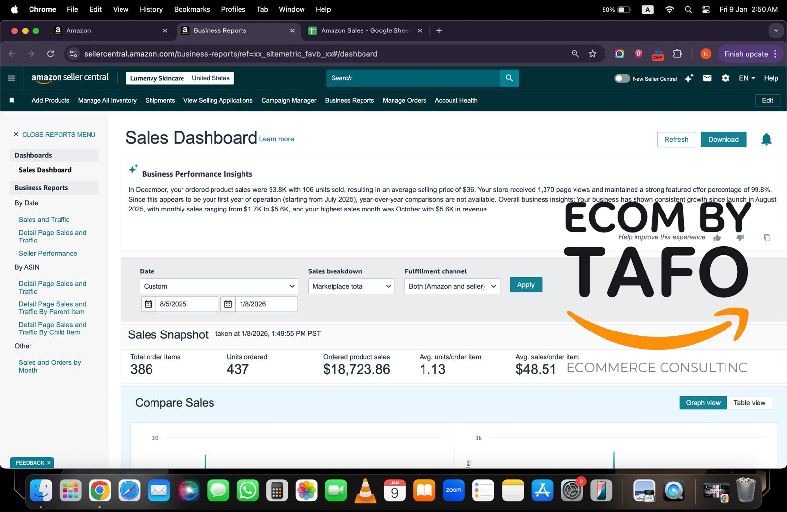Click the thumbs up feedback icon
The image size is (787, 512).
coord(717,238)
